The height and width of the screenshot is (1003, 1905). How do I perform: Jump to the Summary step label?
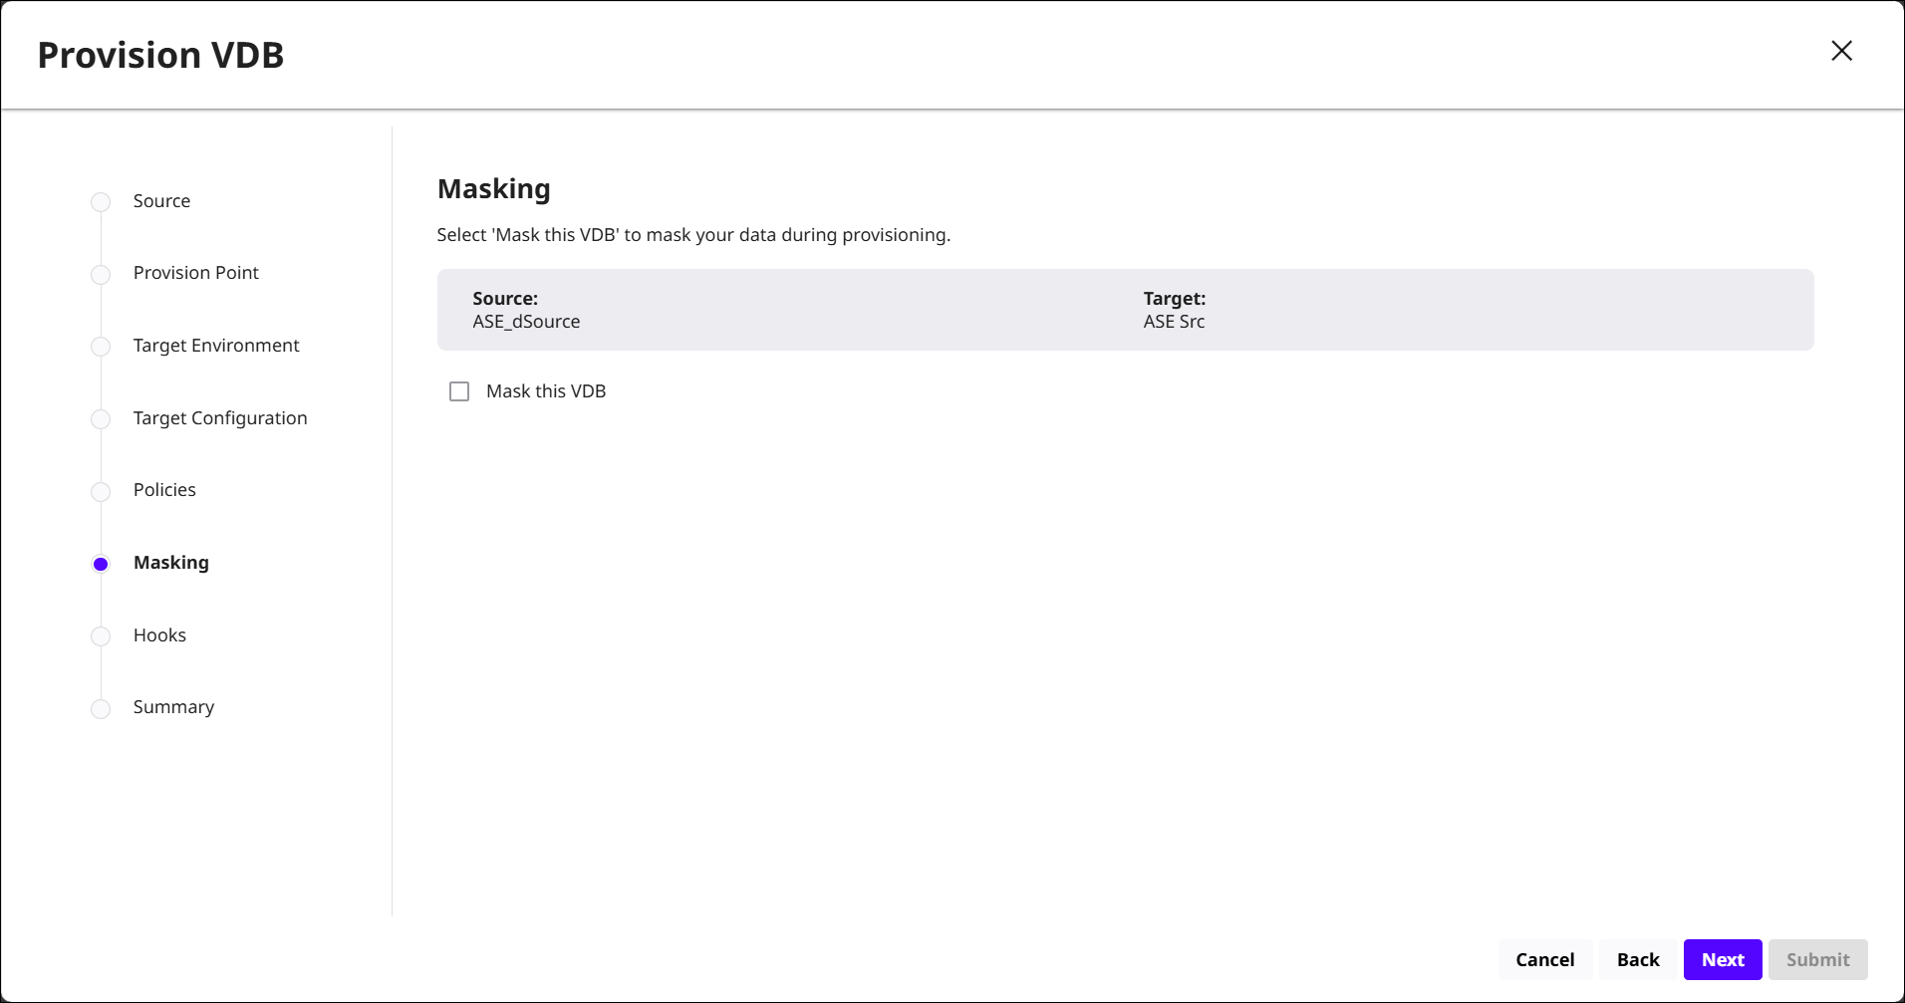(x=173, y=707)
